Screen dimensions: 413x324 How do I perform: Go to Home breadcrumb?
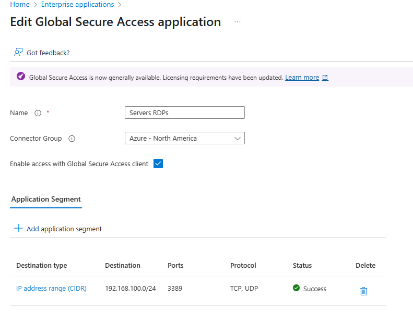point(20,5)
